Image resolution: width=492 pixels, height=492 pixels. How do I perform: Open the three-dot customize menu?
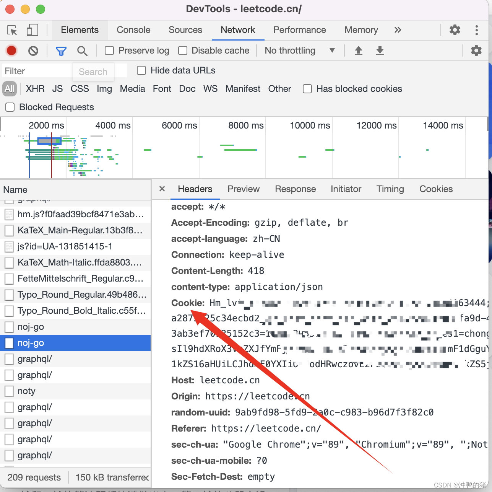click(476, 30)
